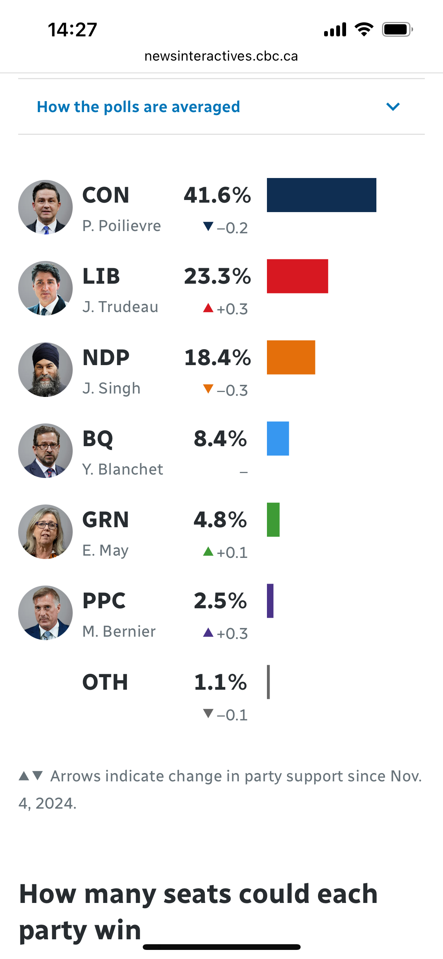Select the orange NDP support bar
The width and height of the screenshot is (443, 959).
tap(291, 357)
